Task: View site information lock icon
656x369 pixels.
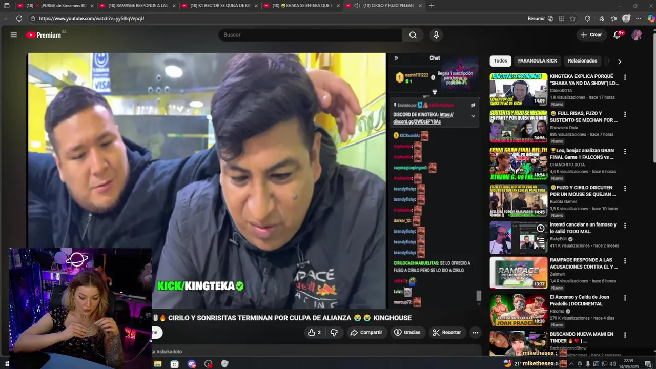Action: click(x=33, y=18)
